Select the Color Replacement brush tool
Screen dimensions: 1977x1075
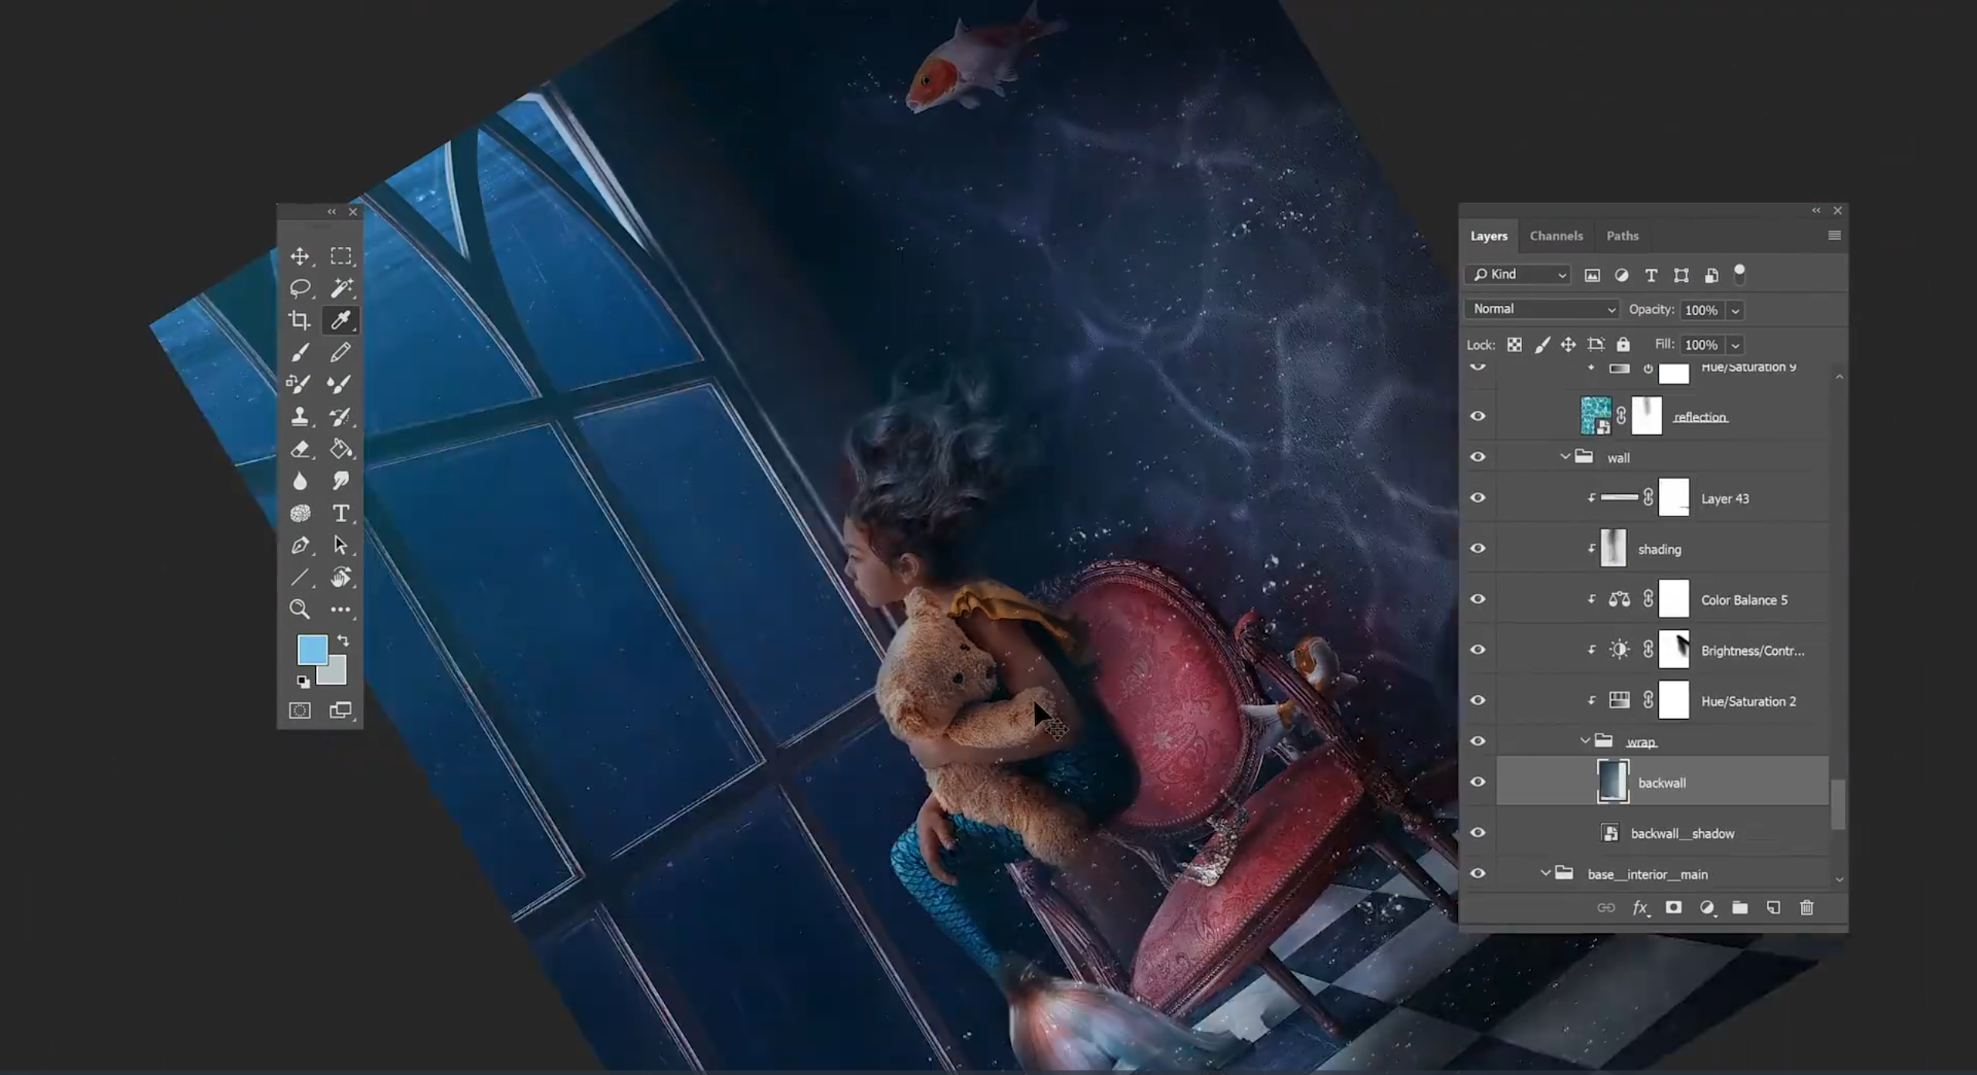[300, 384]
